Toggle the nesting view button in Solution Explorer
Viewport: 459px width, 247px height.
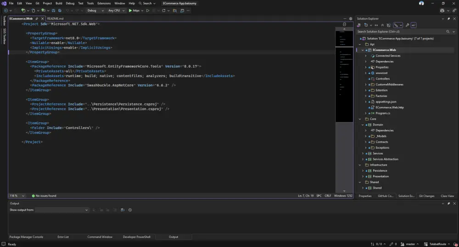[398, 25]
